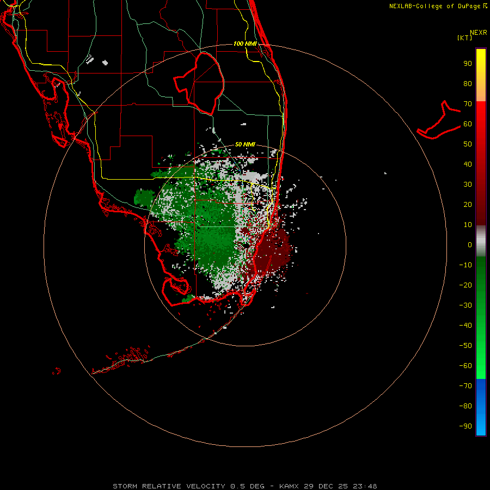Click the -90 value on velocity scale
The height and width of the screenshot is (490, 490).
(465, 426)
